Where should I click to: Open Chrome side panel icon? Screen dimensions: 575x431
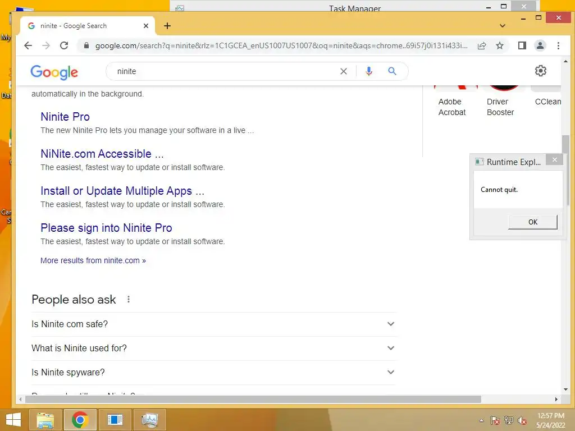[522, 45]
